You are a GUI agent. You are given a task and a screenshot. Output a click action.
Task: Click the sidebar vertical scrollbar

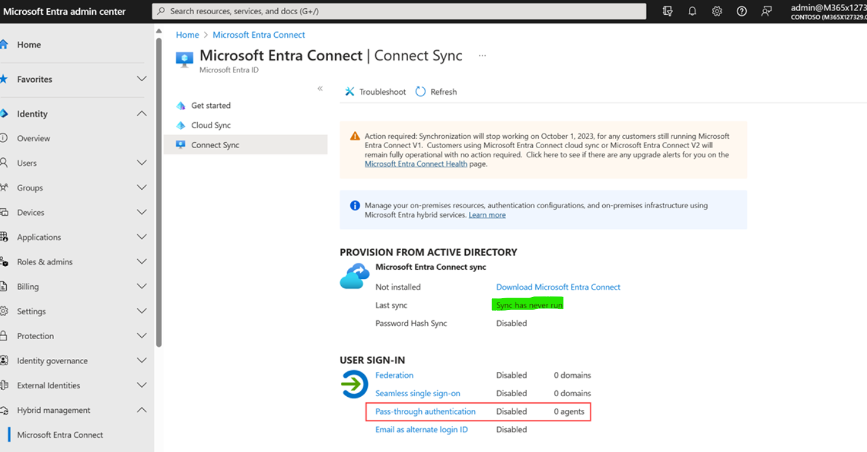pos(159,192)
